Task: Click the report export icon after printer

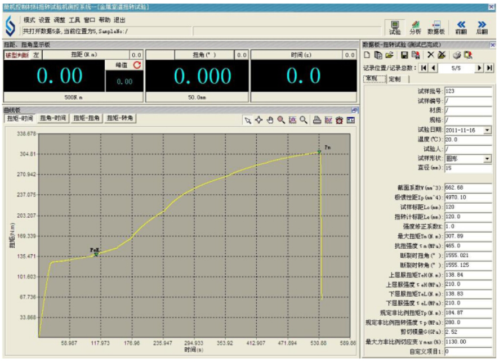Action: 468,55
